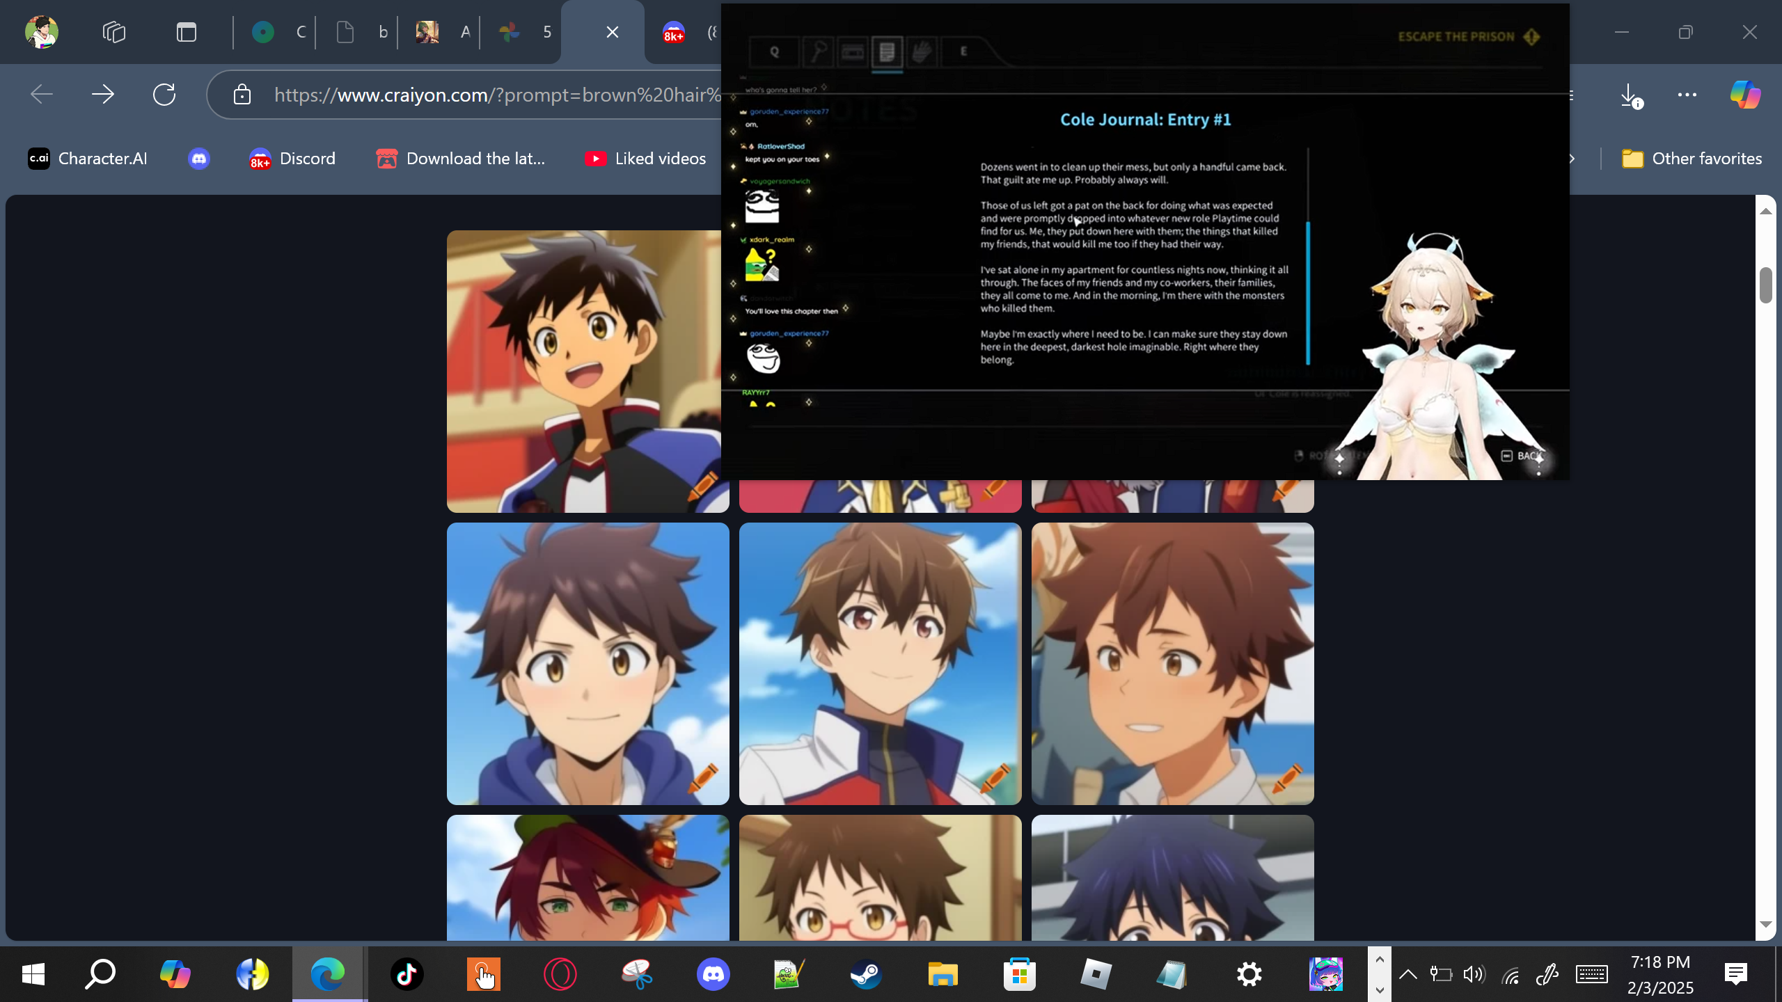Image resolution: width=1782 pixels, height=1002 pixels.
Task: Click crayon edit icon on white shirt boy image
Action: click(x=1288, y=777)
